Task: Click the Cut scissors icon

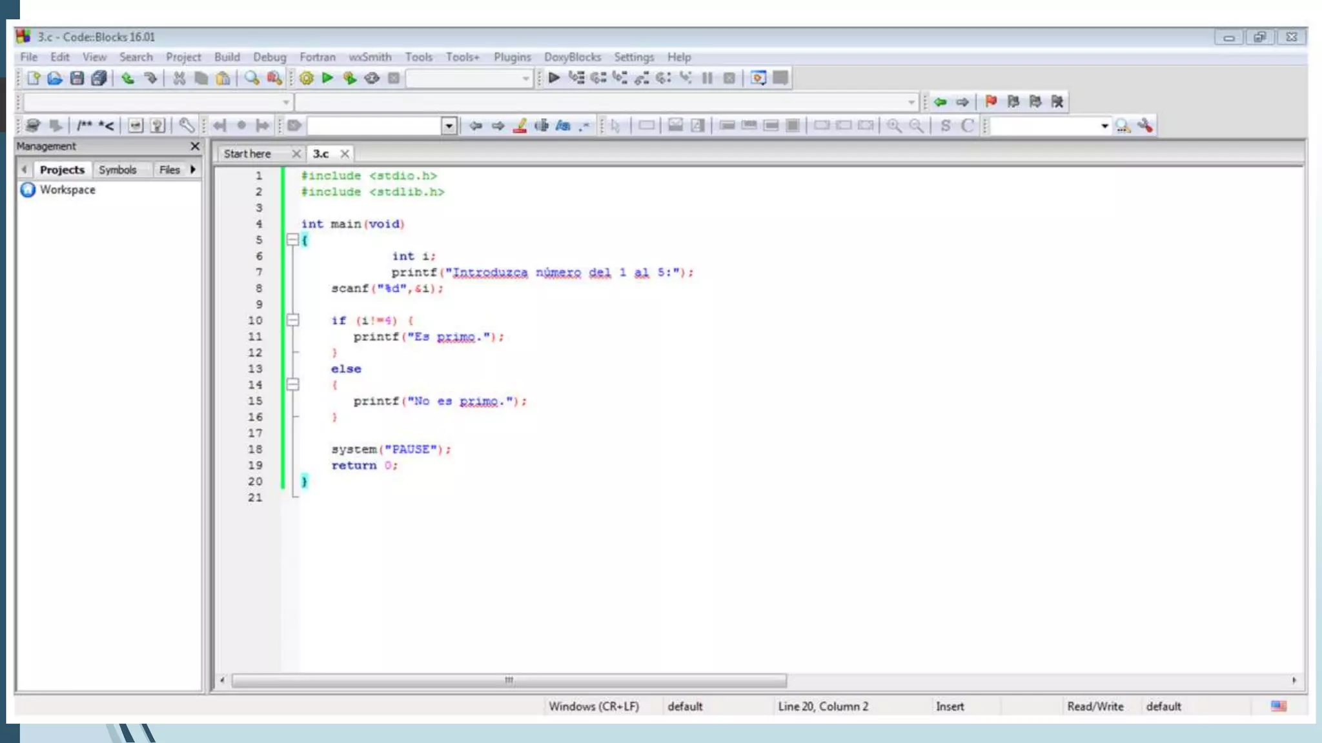Action: pyautogui.click(x=179, y=78)
